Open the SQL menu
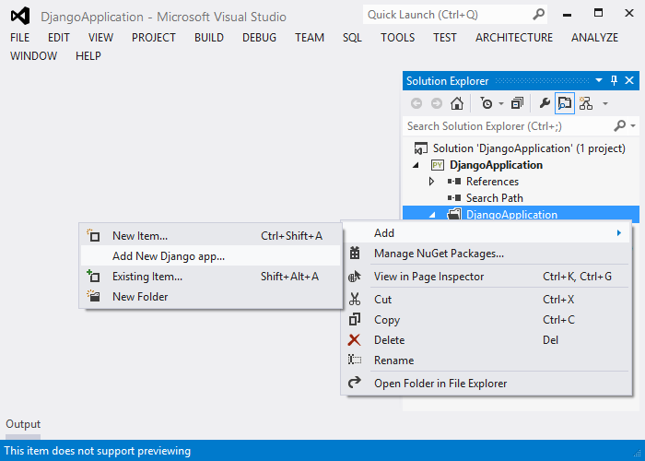This screenshot has height=461, width=645. coord(352,38)
